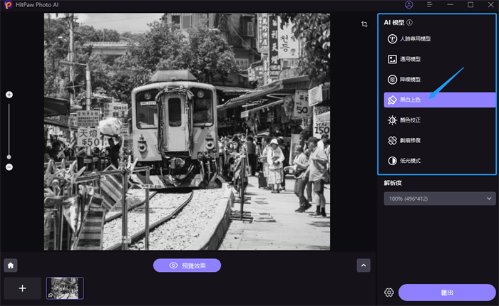Image resolution: width=499 pixels, height=306 pixels.
Task: Click the 低光模式 low-light icon
Action: pyautogui.click(x=392, y=161)
